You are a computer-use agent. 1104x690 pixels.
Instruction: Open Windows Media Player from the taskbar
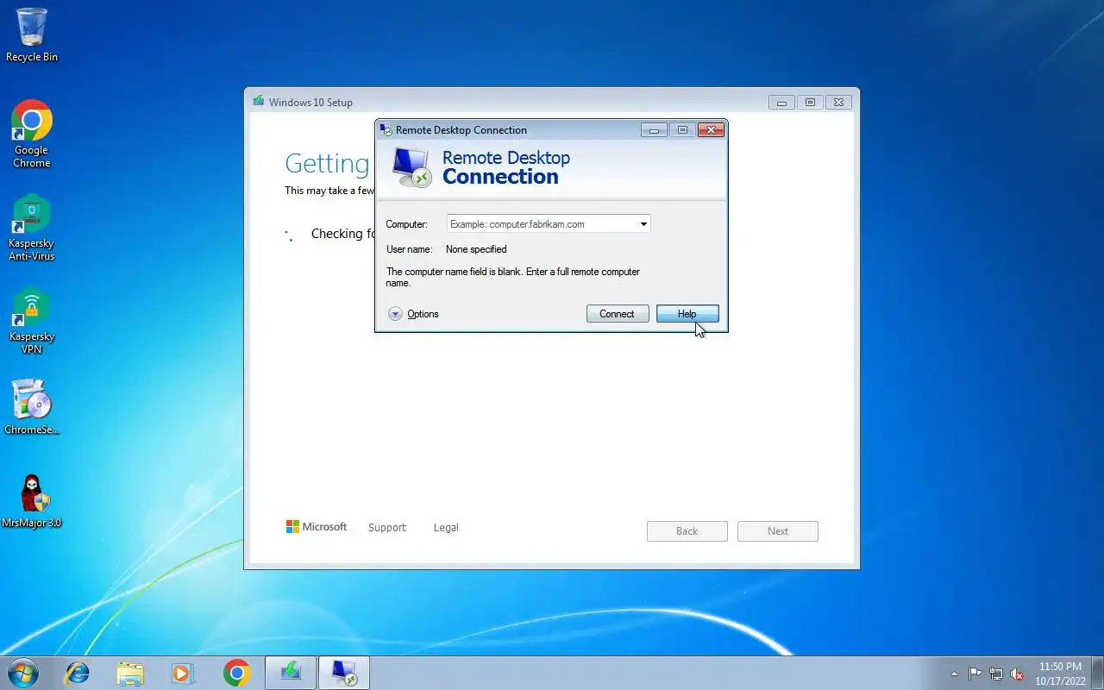[x=183, y=673]
